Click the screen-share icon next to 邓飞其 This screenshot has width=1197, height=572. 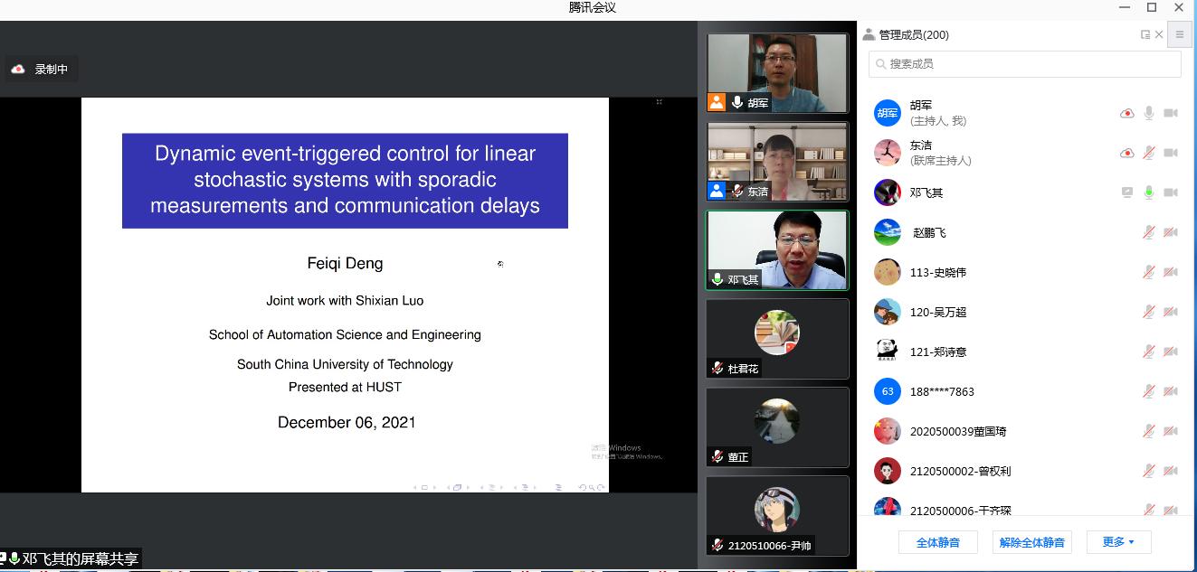(x=1126, y=192)
